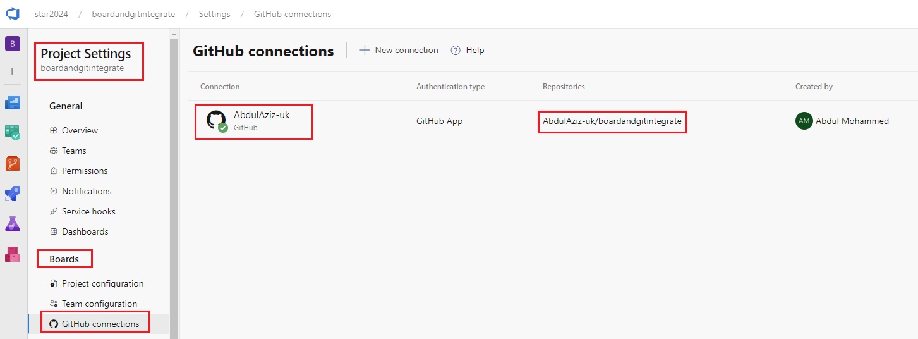Open Teams settings page
This screenshot has width=918, height=339.
tap(74, 151)
